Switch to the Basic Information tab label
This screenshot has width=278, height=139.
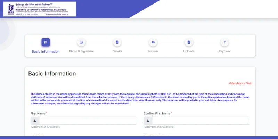click(x=46, y=51)
